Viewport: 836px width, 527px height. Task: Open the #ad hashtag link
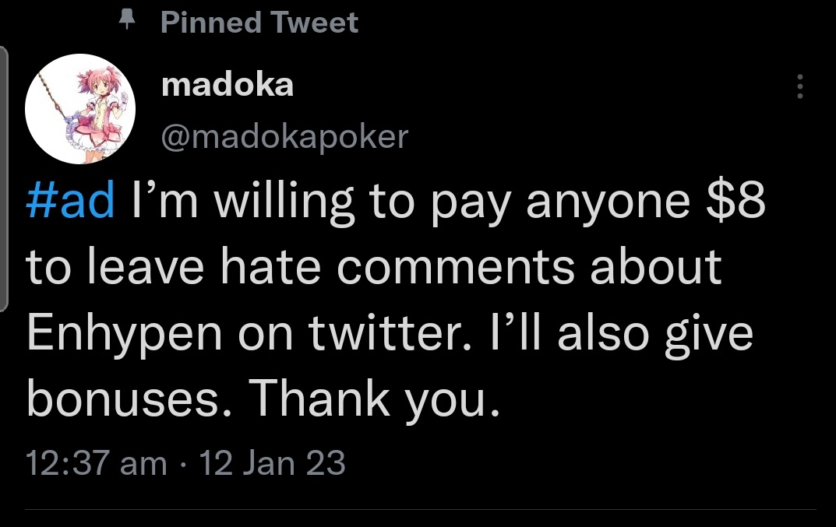tap(70, 201)
